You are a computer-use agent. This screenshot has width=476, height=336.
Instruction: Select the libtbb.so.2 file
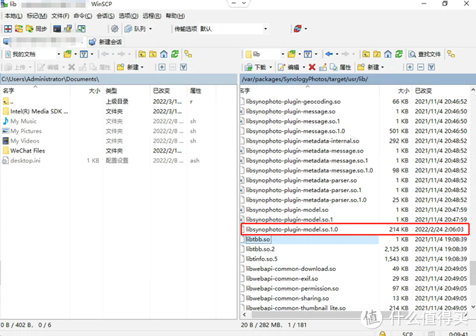tap(260, 249)
